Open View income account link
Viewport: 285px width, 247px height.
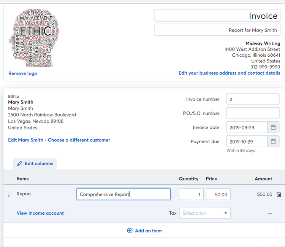click(x=40, y=213)
